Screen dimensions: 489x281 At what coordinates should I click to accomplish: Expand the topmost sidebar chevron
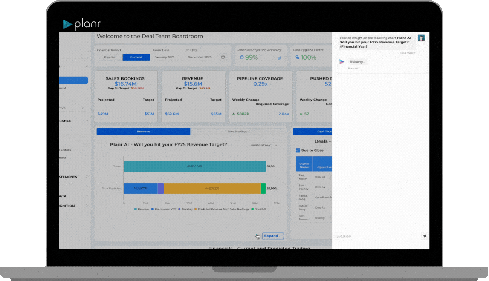pyautogui.click(x=87, y=34)
